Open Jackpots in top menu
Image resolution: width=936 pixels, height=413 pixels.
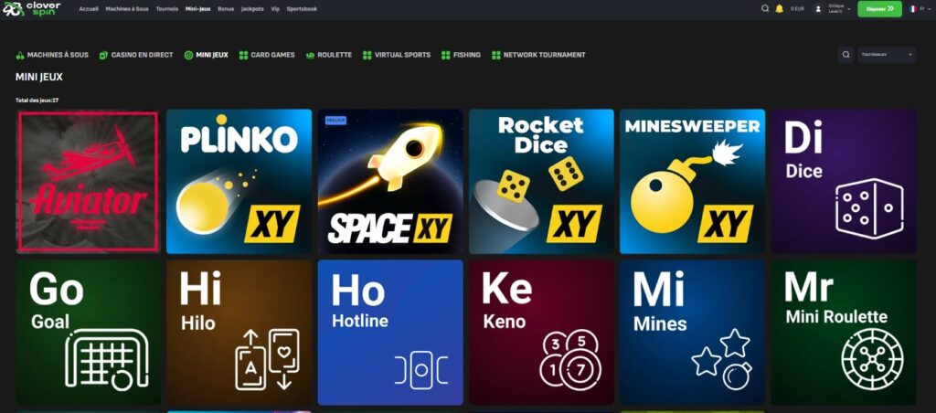click(252, 9)
